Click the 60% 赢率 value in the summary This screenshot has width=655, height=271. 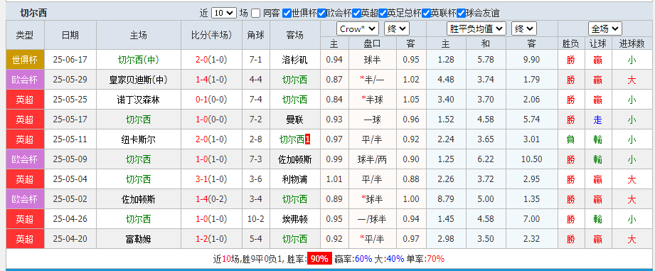click(x=363, y=258)
